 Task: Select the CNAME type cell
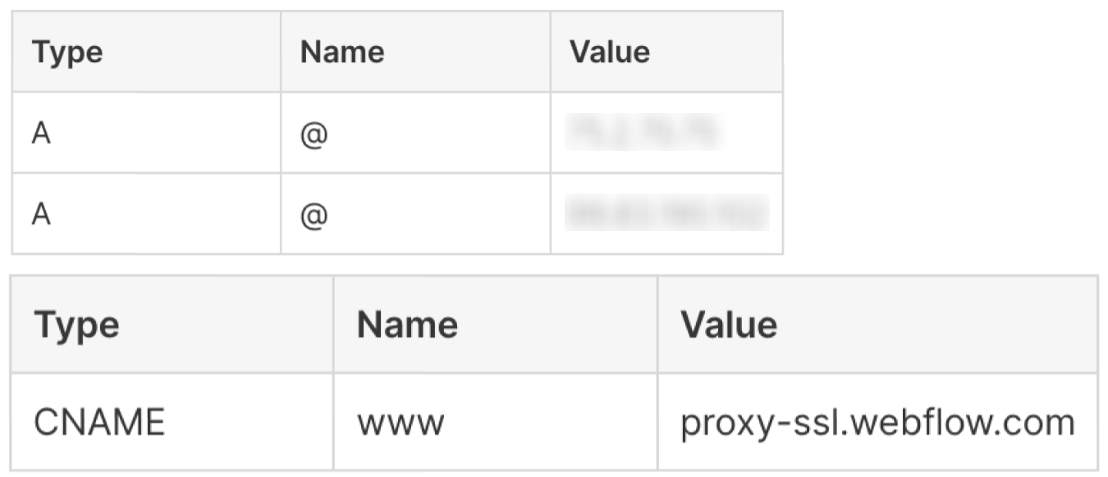99,422
